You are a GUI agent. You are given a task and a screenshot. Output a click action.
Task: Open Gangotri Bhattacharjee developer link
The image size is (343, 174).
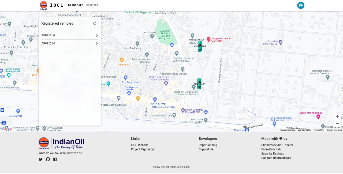pyautogui.click(x=276, y=158)
